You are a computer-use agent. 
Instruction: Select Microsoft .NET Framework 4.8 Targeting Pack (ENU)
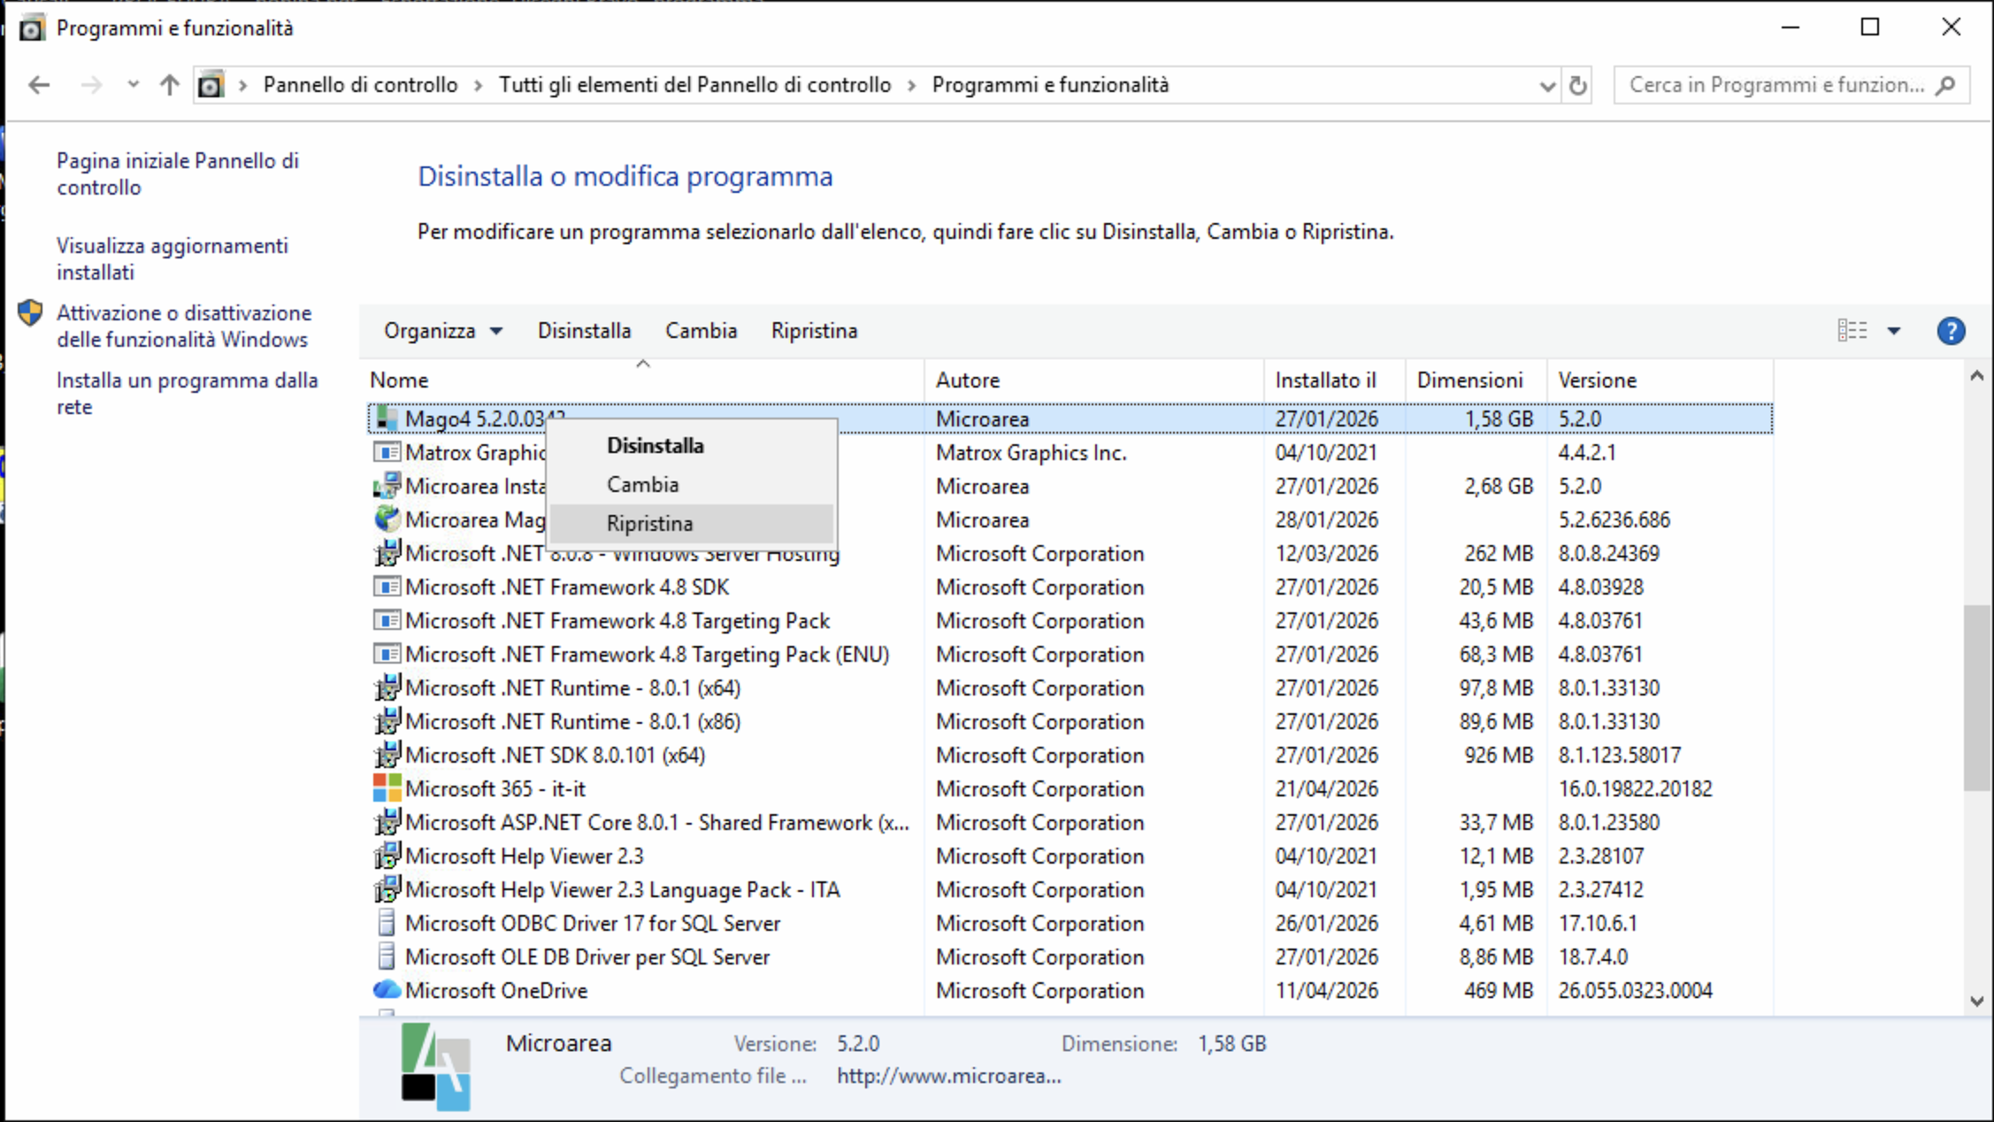pyautogui.click(x=648, y=655)
